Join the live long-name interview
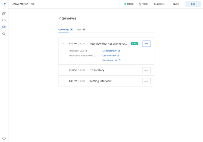Screen dimensions: 203x142 pyautogui.click(x=146, y=44)
